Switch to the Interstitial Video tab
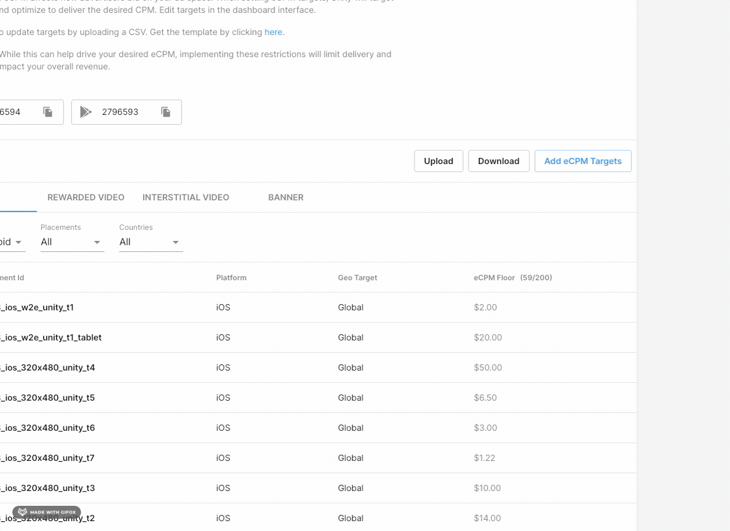 (186, 197)
